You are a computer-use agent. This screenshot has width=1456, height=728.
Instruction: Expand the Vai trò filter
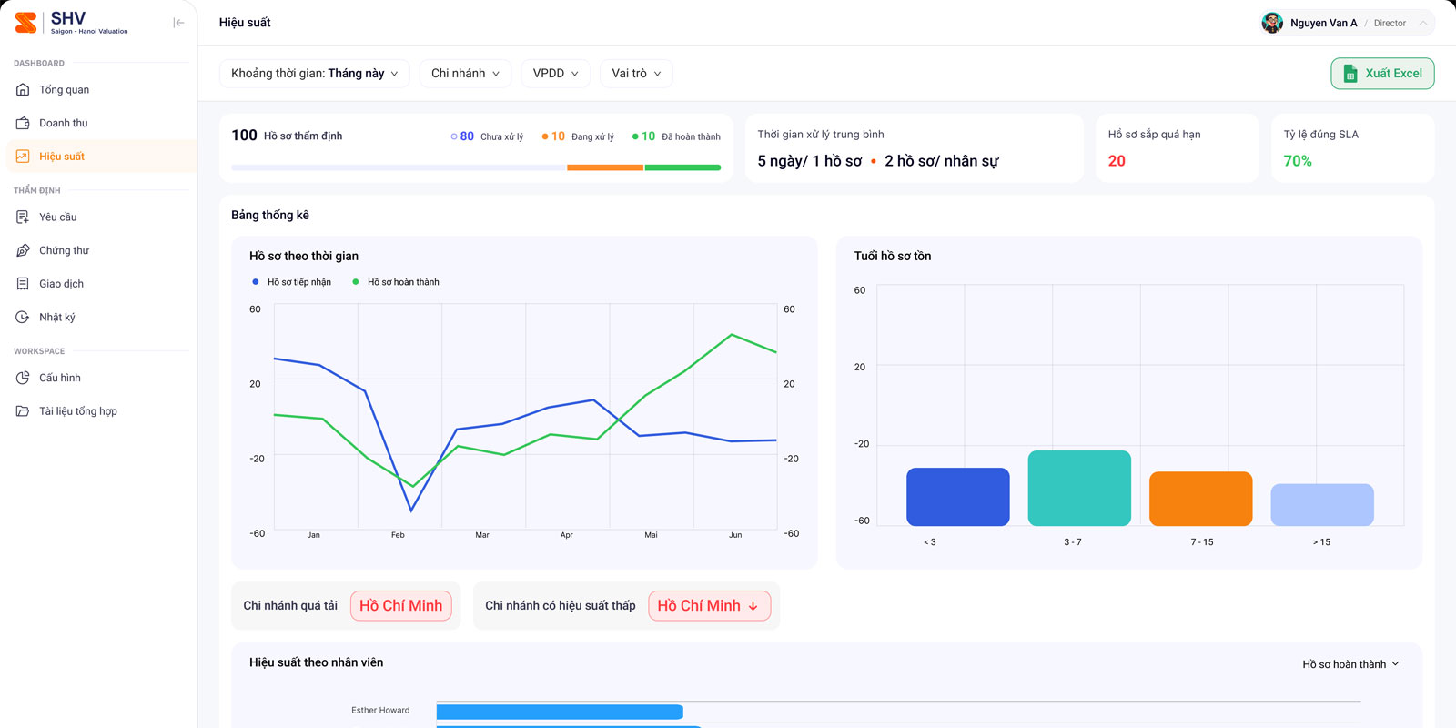pos(636,74)
